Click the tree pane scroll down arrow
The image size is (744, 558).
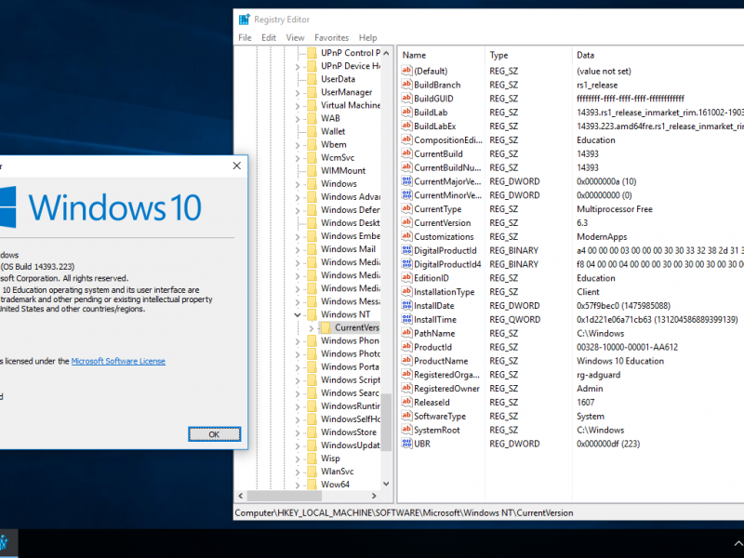click(x=386, y=484)
